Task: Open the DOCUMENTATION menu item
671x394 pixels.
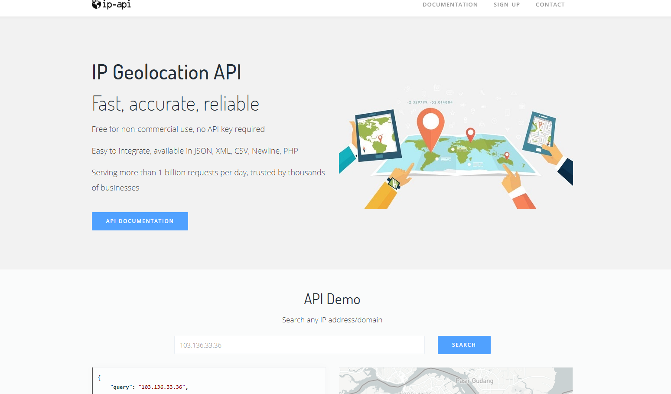Action: (450, 5)
